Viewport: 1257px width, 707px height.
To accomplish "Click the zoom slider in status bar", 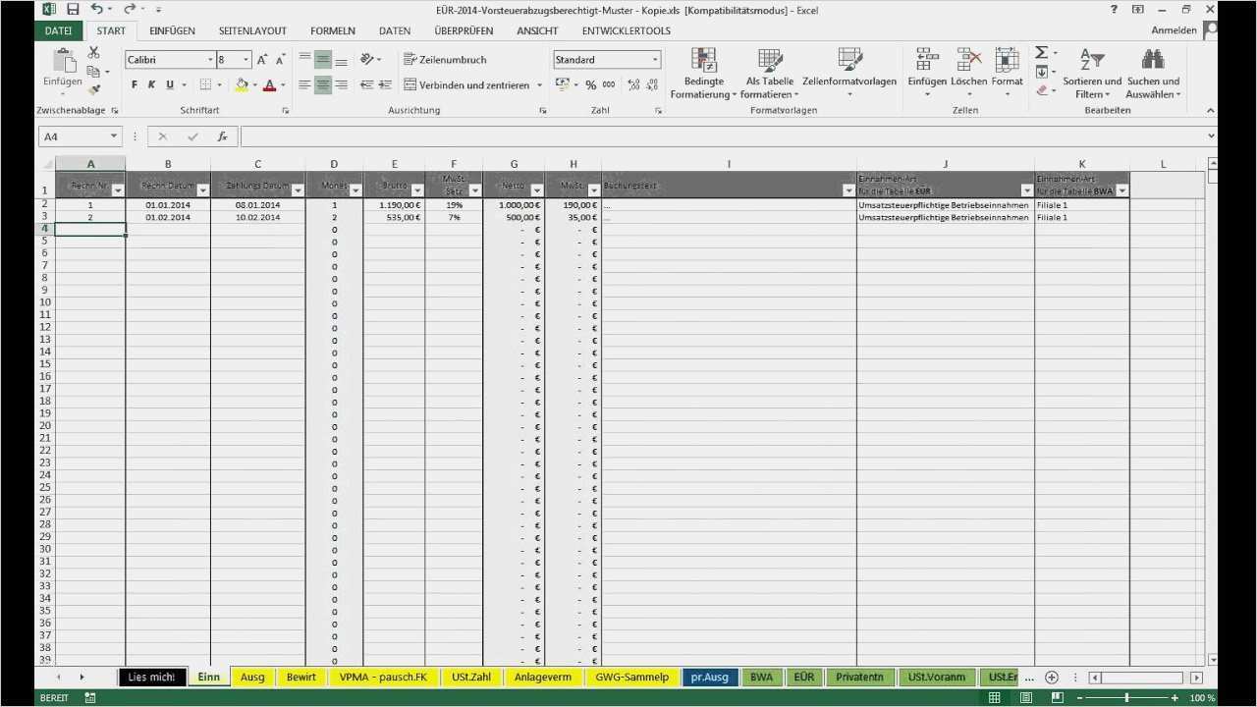I will 1126,697.
